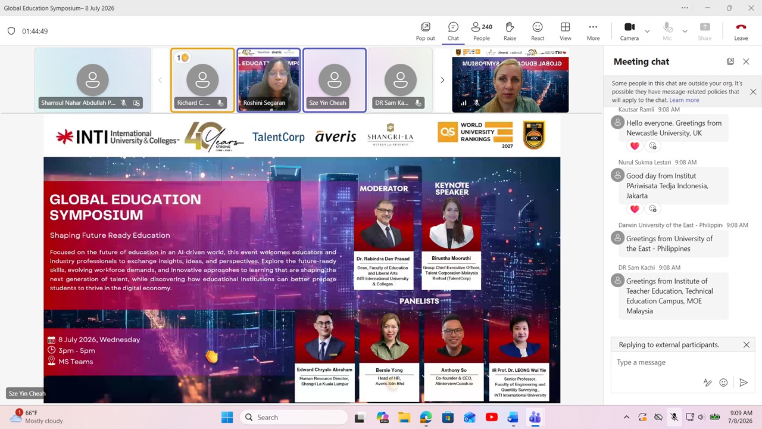Leave the meeting with the red button
This screenshot has height=429, width=762.
click(x=741, y=31)
